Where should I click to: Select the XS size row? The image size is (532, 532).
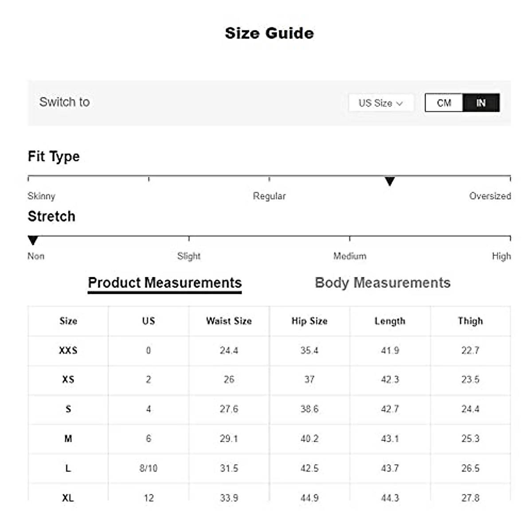point(68,379)
